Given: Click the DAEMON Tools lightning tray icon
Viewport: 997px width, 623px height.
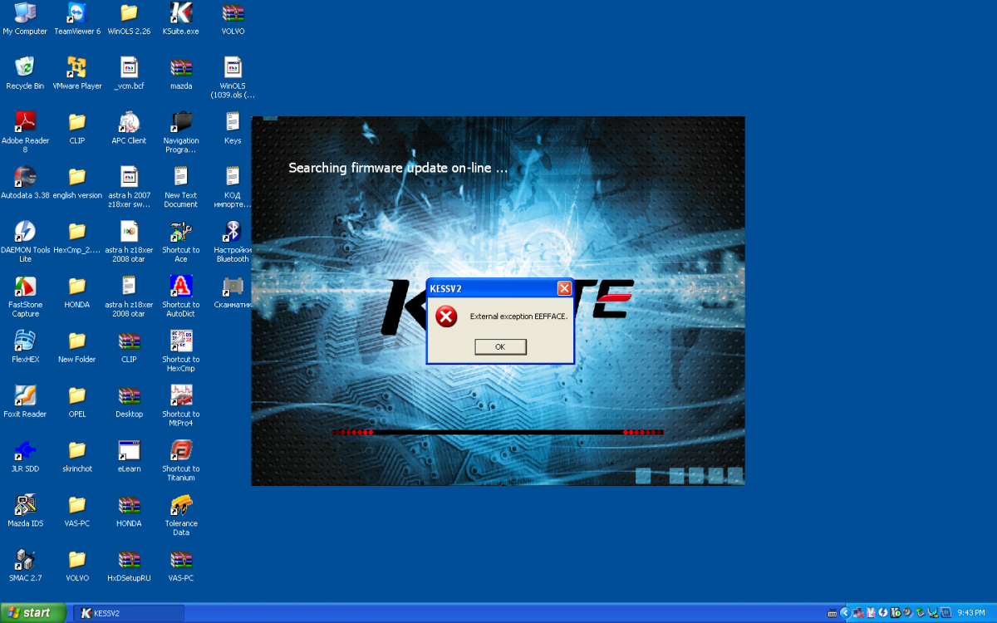Looking at the screenshot, I should click(x=882, y=613).
